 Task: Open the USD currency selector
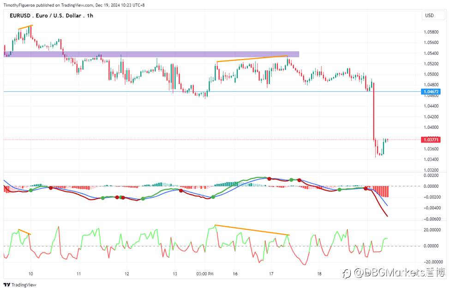click(433, 16)
